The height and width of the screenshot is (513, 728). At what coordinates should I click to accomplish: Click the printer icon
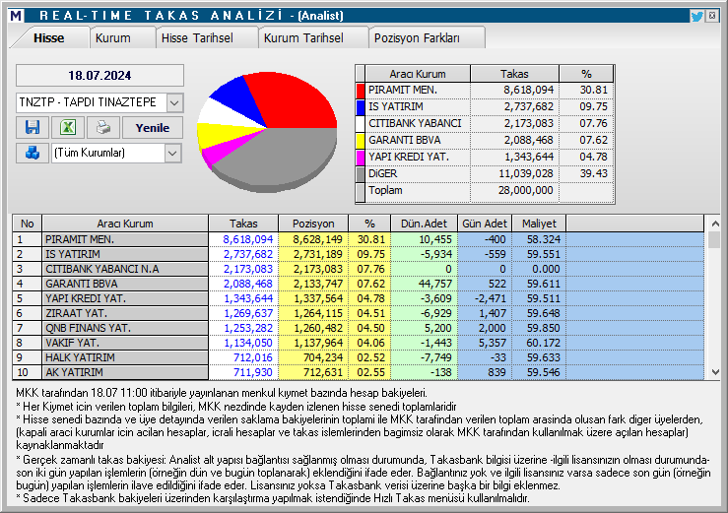tap(103, 127)
